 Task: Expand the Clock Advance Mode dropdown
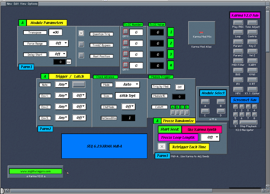click(x=127, y=85)
